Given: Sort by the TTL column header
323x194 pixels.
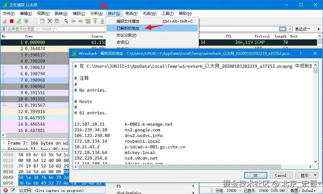Looking at the screenshot, I should (x=239, y=36).
